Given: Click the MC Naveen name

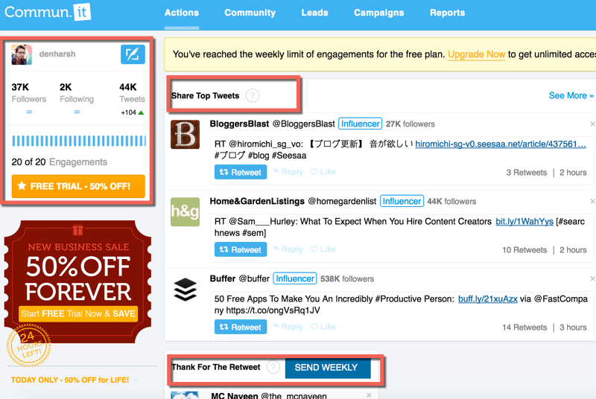Looking at the screenshot, I should coord(235,395).
